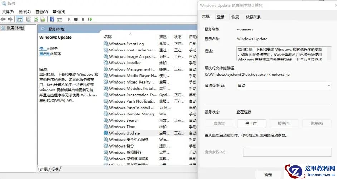Image resolution: width=337 pixels, height=179 pixels.
Task: Open the 依存关系 tab in the properties dialog
Action: (253, 17)
